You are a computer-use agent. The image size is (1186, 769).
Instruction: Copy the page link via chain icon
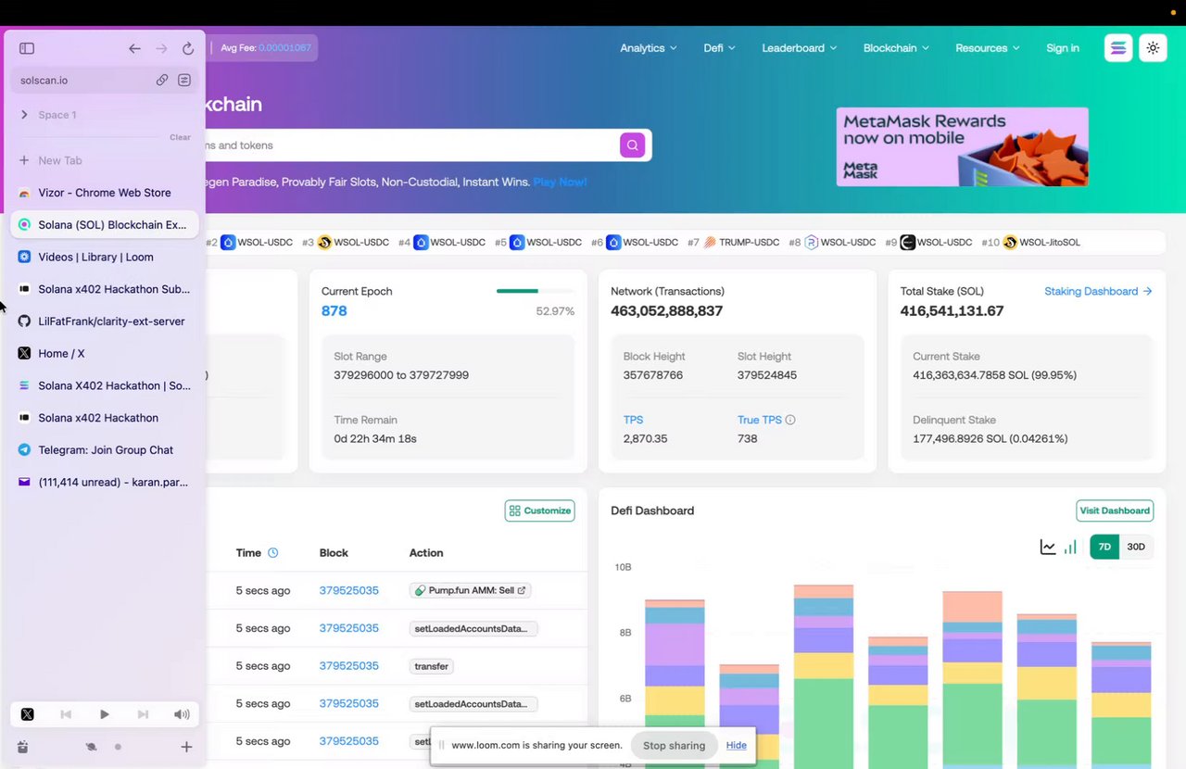162,80
